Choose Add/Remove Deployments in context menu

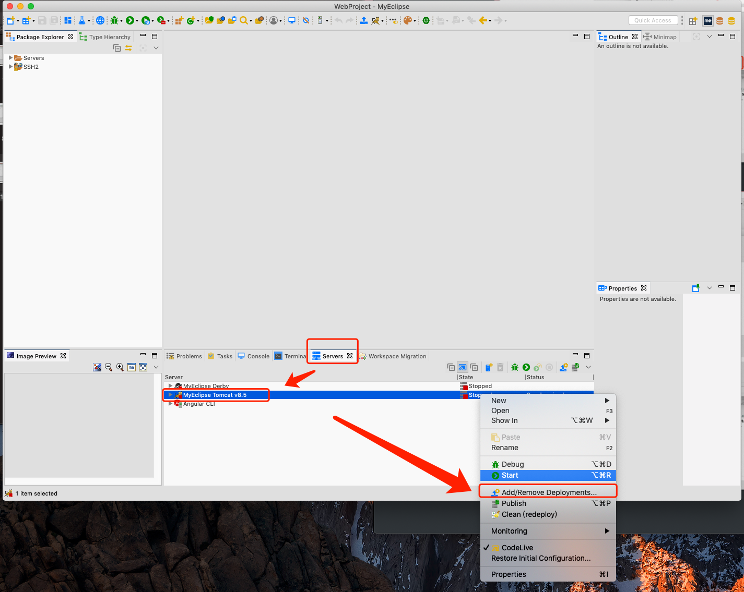tap(548, 492)
